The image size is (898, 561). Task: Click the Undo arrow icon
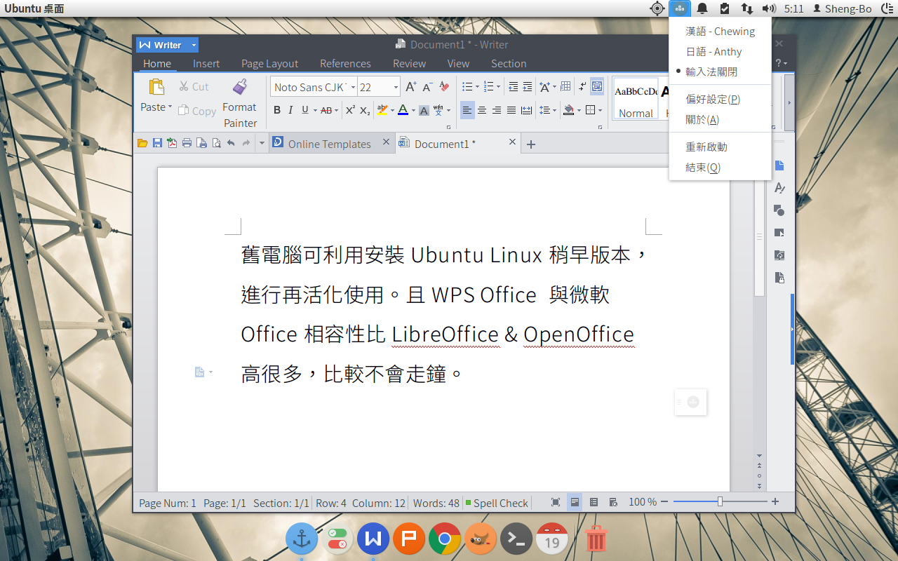[x=231, y=143]
